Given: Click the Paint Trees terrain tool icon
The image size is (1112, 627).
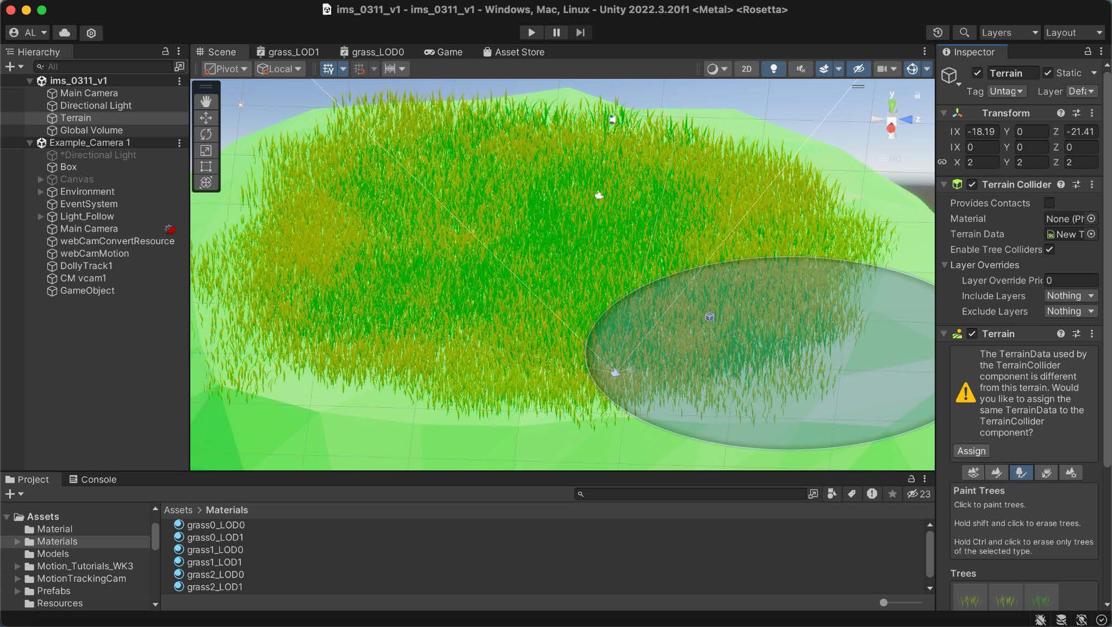Looking at the screenshot, I should click(x=1021, y=473).
